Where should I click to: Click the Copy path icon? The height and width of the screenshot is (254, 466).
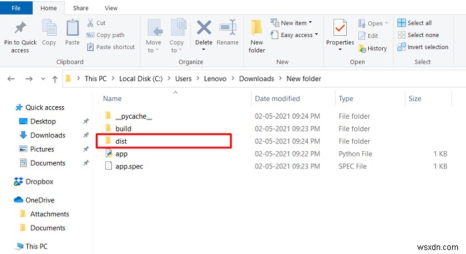point(91,35)
